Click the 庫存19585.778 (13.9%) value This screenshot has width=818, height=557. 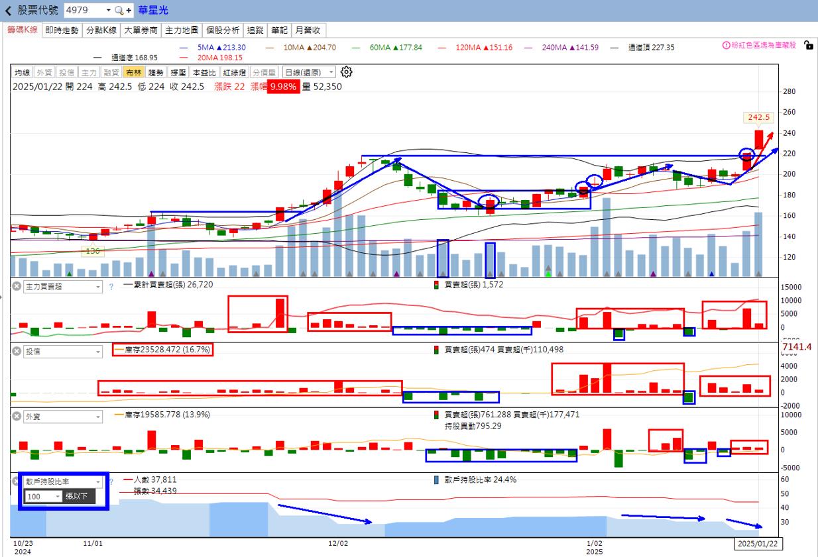(x=167, y=415)
